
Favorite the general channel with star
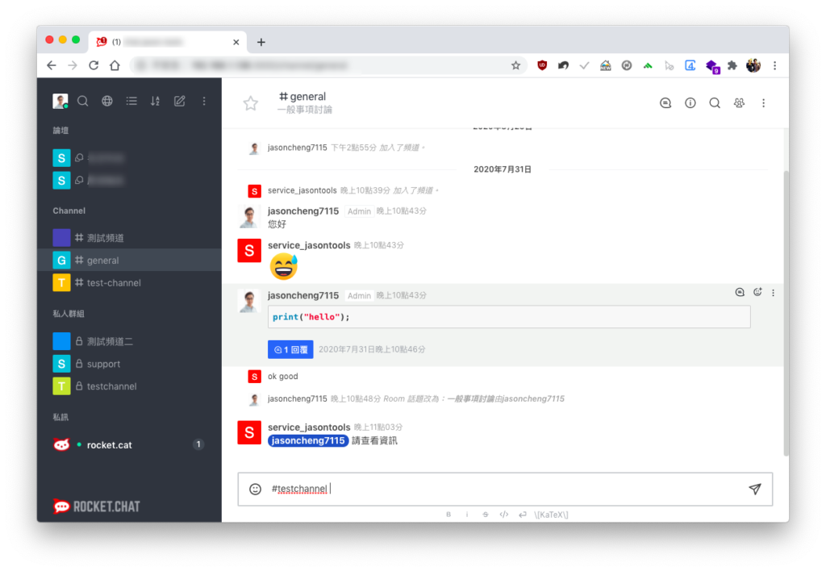(251, 102)
